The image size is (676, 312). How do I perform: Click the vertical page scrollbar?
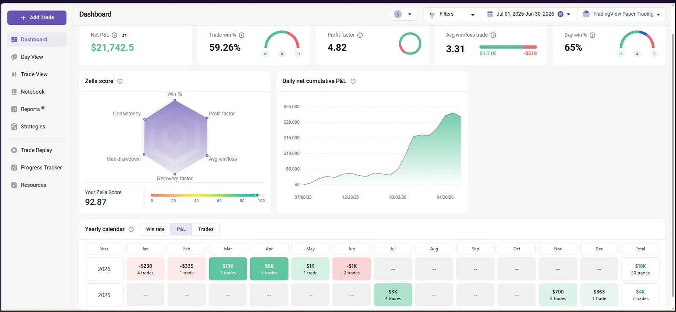click(x=673, y=165)
